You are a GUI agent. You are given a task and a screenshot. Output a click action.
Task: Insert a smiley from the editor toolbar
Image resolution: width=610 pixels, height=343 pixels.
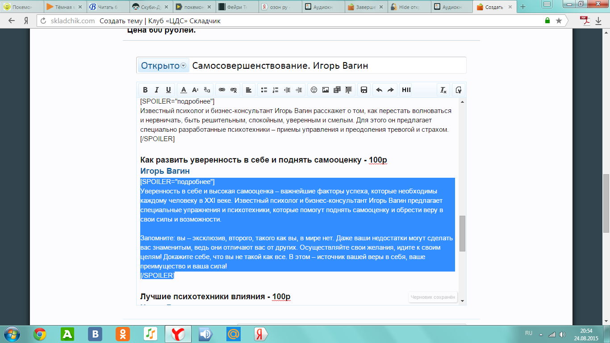coord(314,90)
